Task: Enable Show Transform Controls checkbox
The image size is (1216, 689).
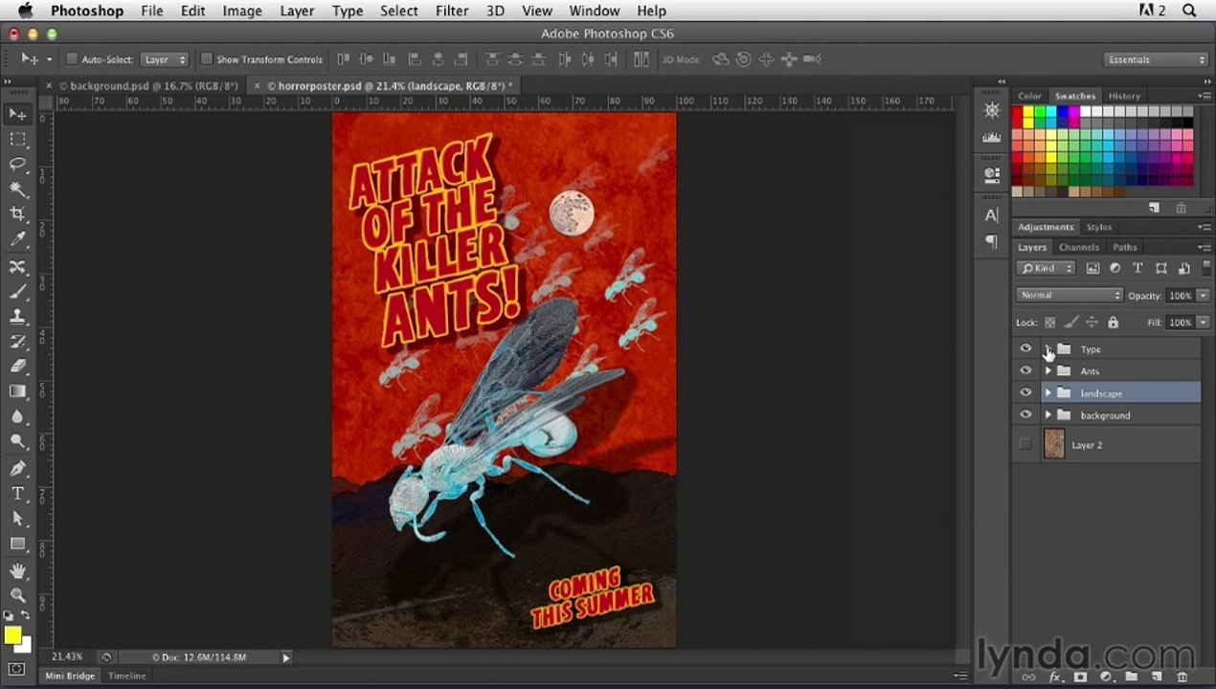Action: tap(206, 59)
